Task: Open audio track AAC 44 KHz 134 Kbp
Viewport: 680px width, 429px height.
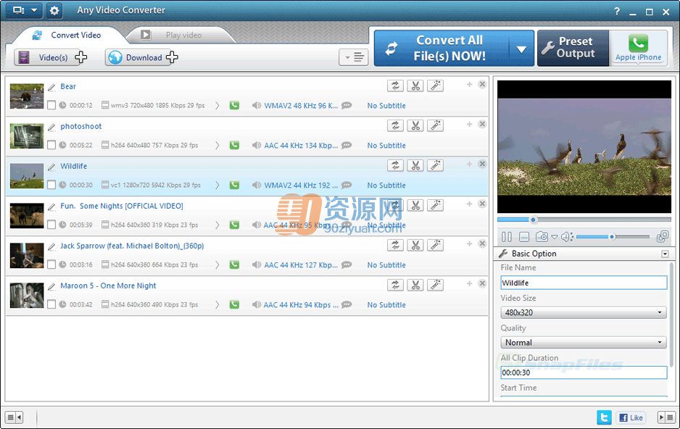Action: click(301, 146)
